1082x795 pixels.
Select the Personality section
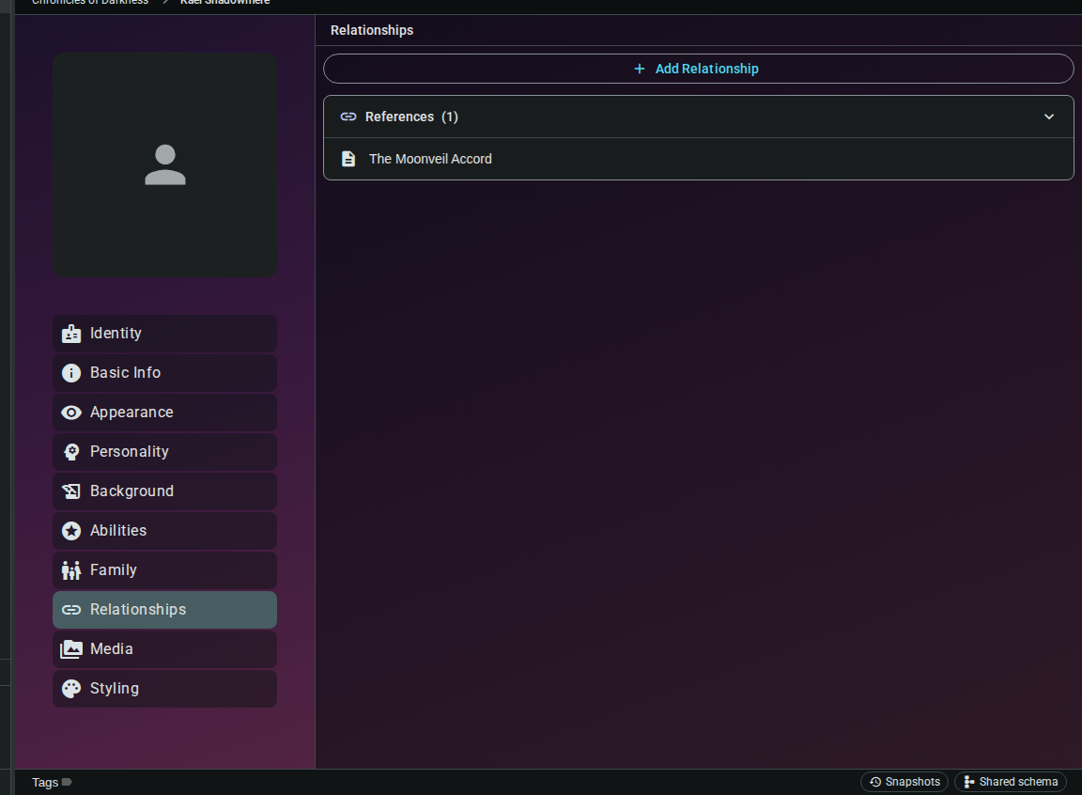point(165,452)
